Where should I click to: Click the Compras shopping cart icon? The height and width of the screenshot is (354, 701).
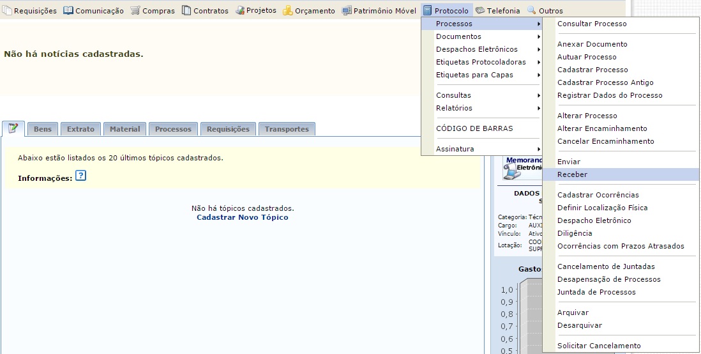(x=135, y=11)
